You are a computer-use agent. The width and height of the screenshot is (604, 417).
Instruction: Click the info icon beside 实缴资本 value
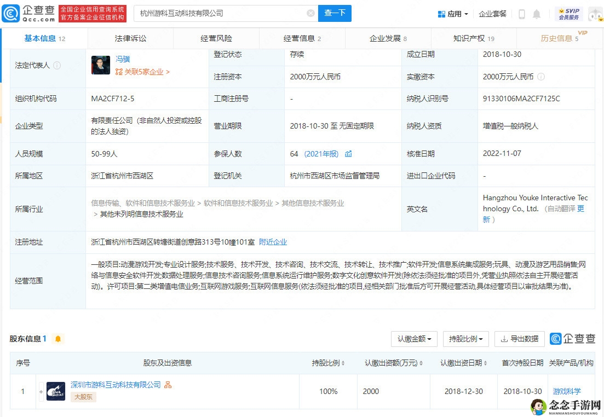click(541, 77)
